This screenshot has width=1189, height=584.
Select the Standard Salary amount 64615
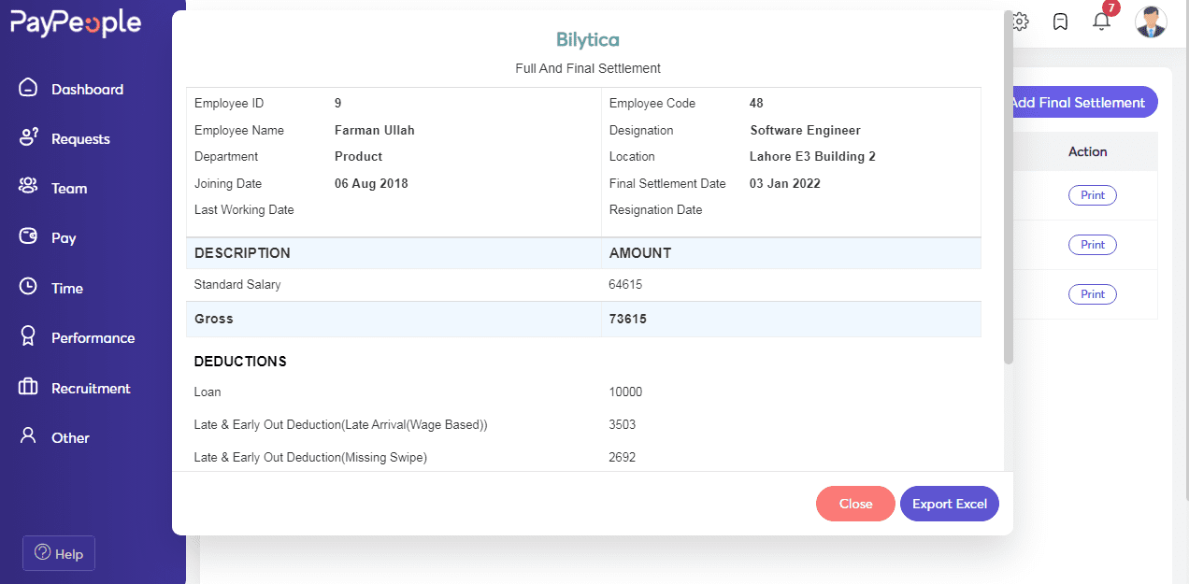[x=625, y=284]
